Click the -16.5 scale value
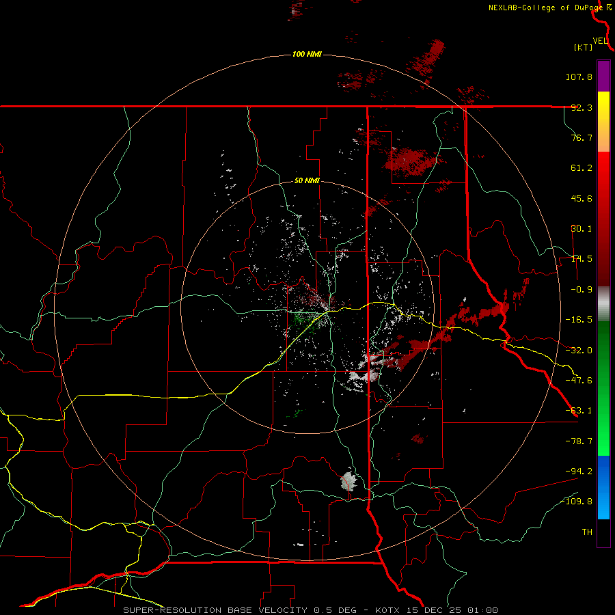This screenshot has width=615, height=615. (579, 320)
